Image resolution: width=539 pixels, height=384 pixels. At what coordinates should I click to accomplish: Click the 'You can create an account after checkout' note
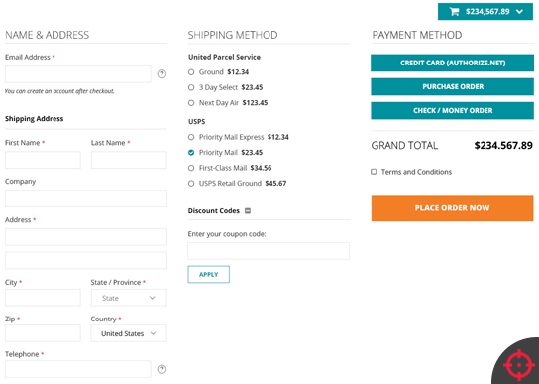59,91
